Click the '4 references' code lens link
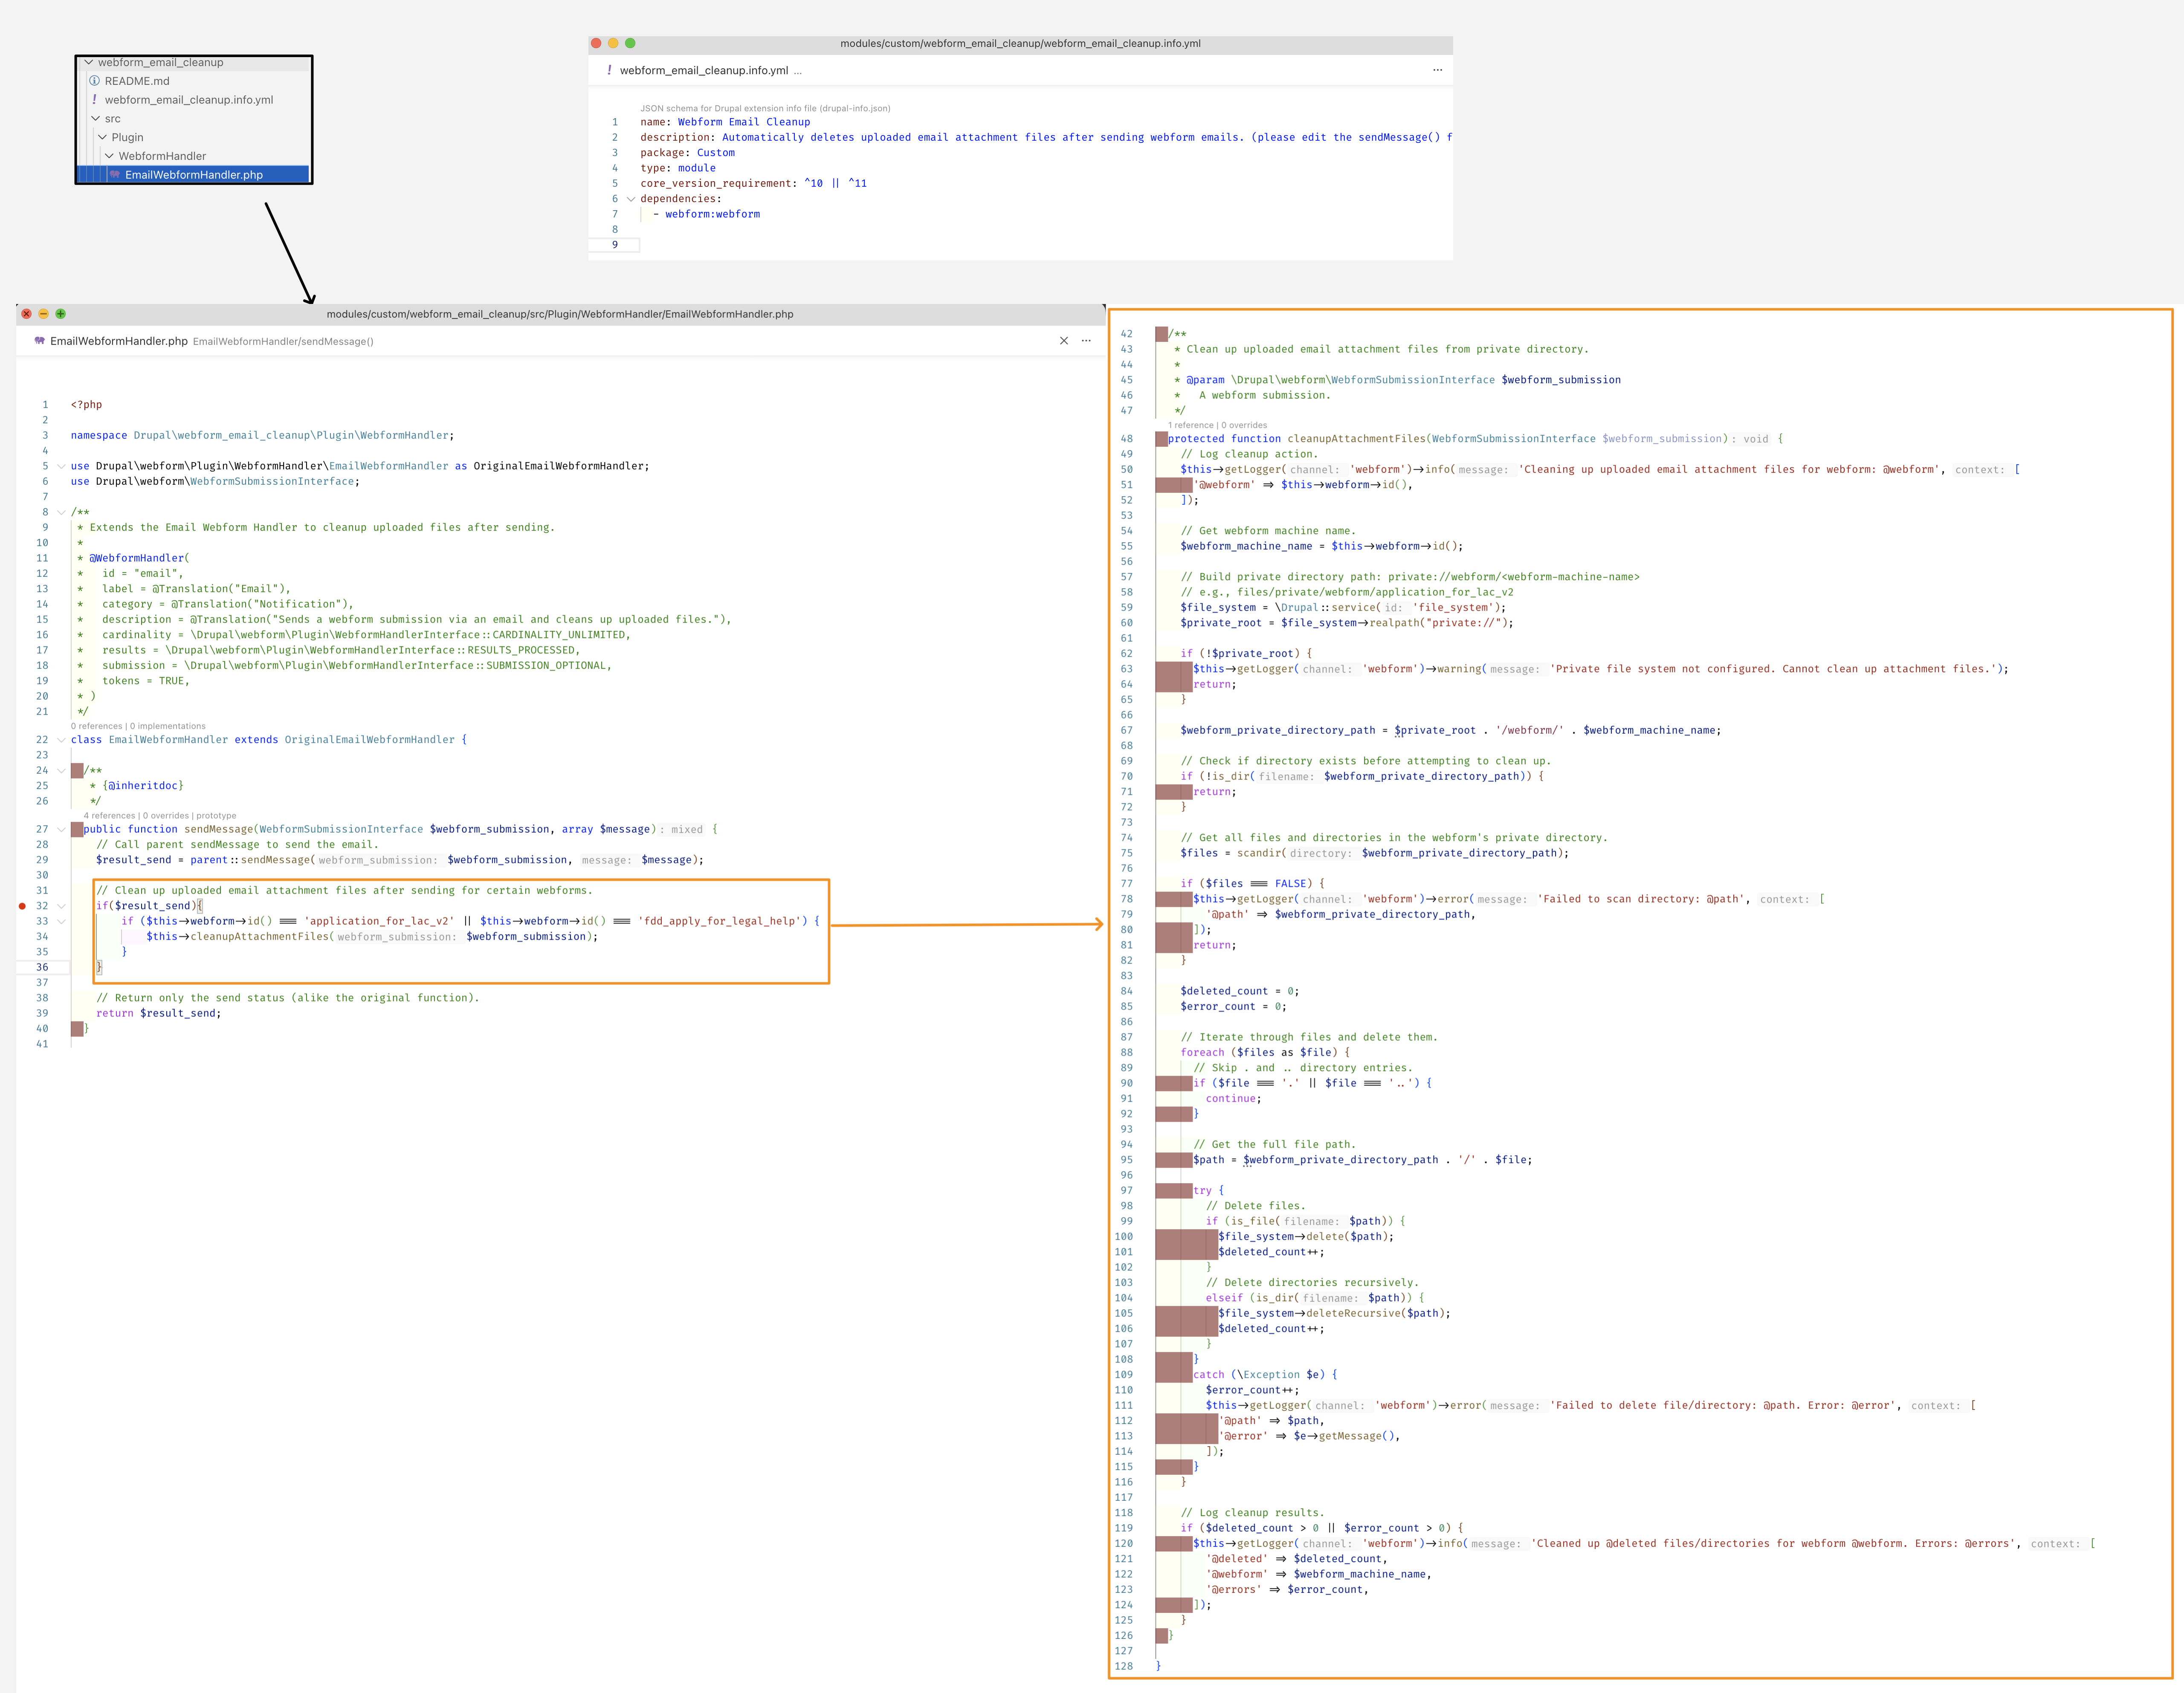Viewport: 2184px width, 1693px height. pyautogui.click(x=109, y=816)
